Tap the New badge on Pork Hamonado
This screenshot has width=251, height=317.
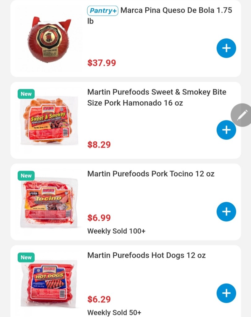[26, 94]
